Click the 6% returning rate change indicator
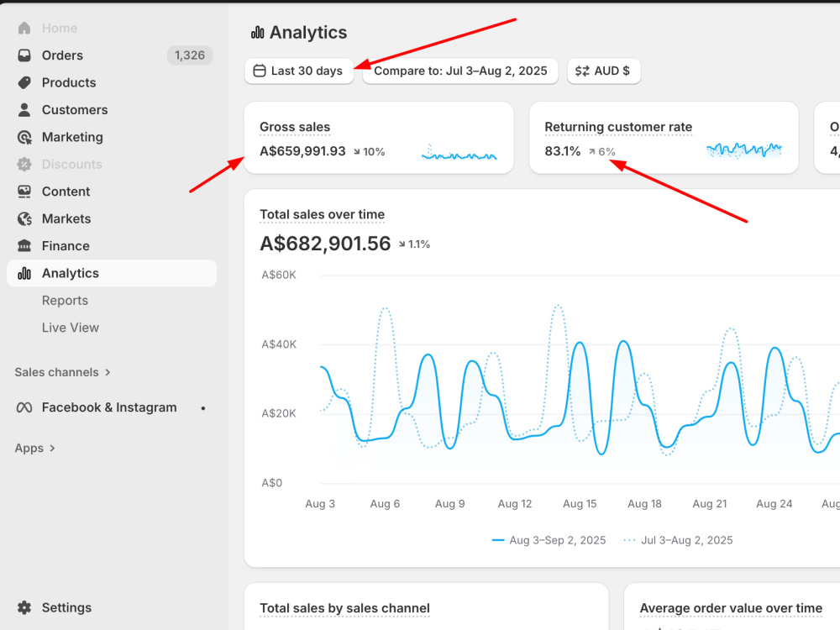Viewport: 840px width, 630px height. pos(602,151)
